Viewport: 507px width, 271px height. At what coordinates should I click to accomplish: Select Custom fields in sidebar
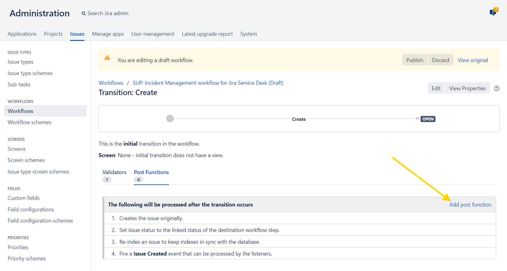tap(24, 198)
